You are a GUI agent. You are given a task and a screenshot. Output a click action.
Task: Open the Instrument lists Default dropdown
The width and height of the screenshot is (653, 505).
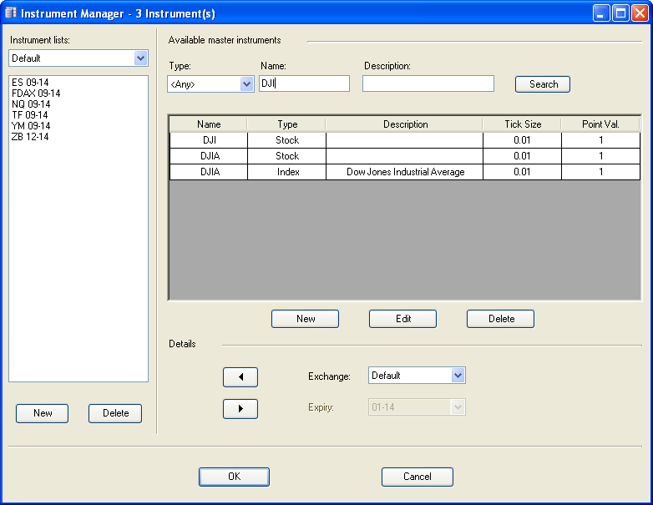click(140, 58)
